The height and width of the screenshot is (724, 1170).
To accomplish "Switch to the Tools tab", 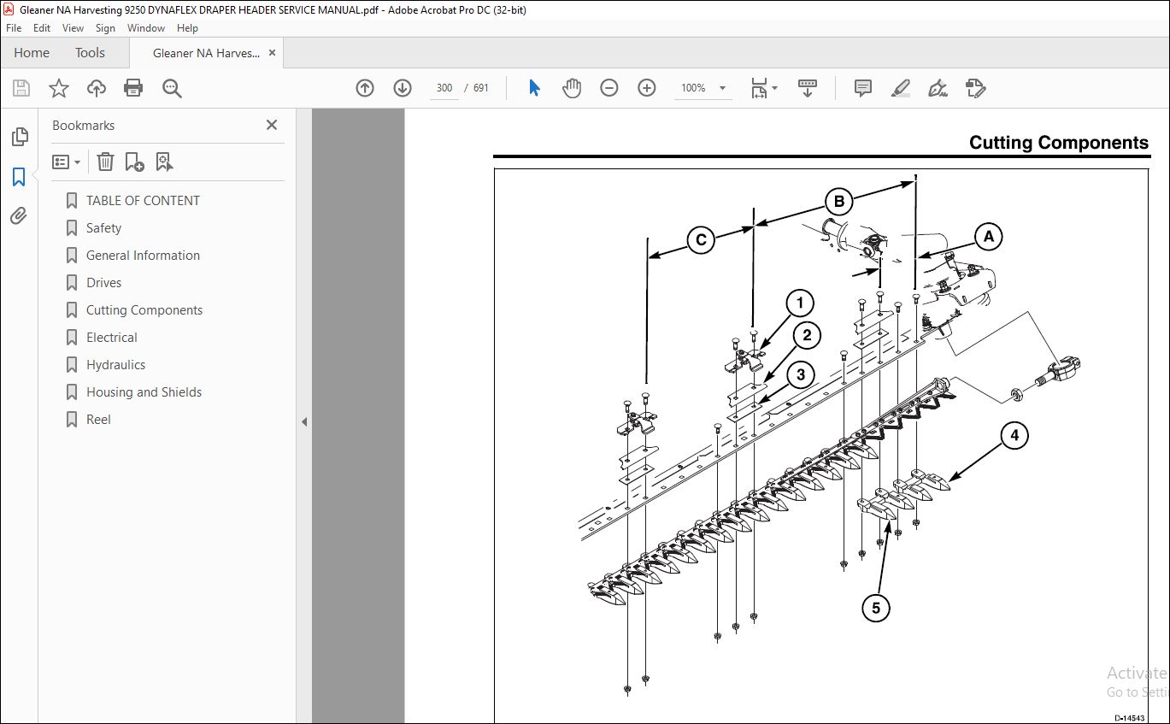I will click(x=90, y=53).
